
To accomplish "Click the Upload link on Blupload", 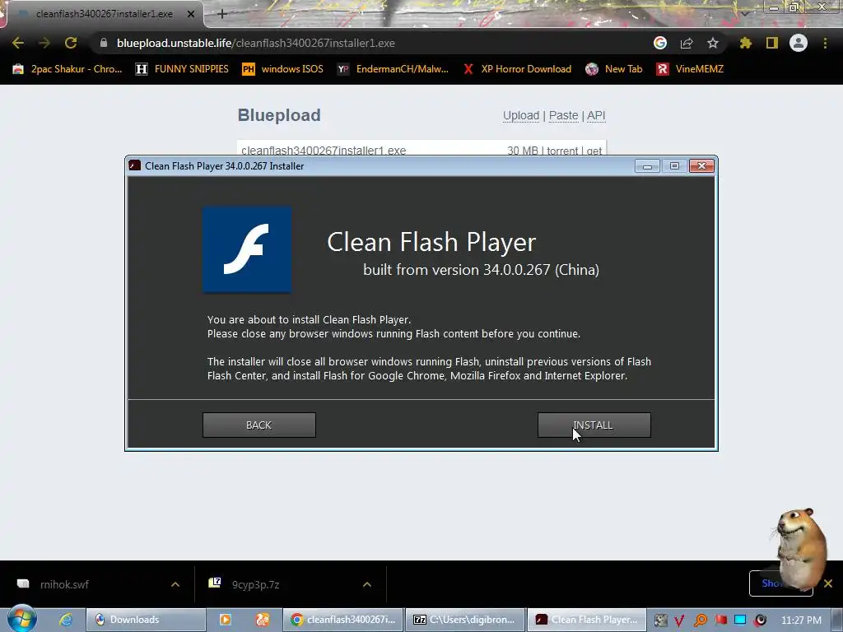I will pyautogui.click(x=521, y=115).
